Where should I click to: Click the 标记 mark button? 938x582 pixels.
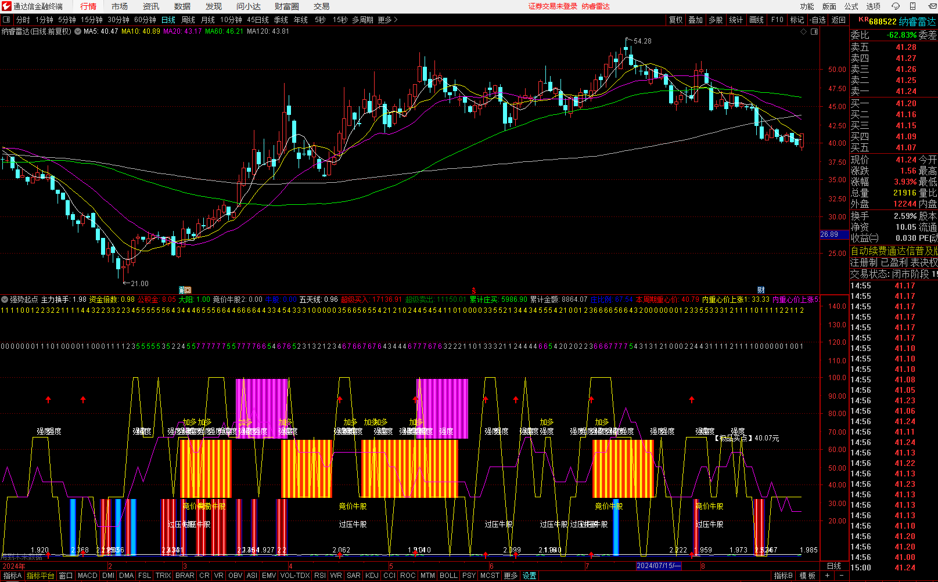click(797, 20)
